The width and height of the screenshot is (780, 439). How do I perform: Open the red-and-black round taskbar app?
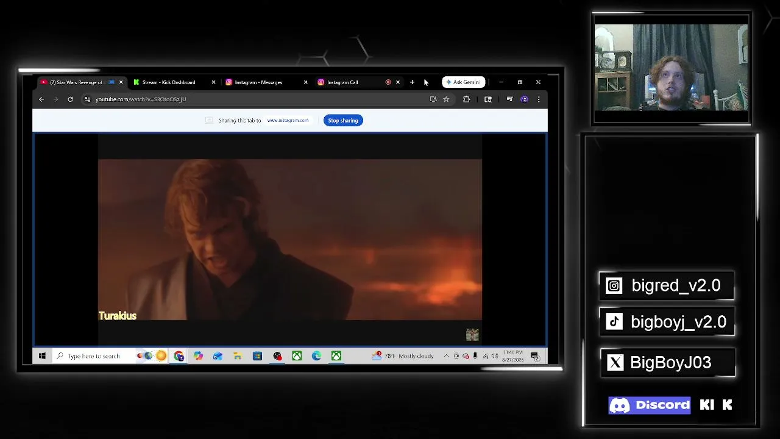(x=277, y=356)
